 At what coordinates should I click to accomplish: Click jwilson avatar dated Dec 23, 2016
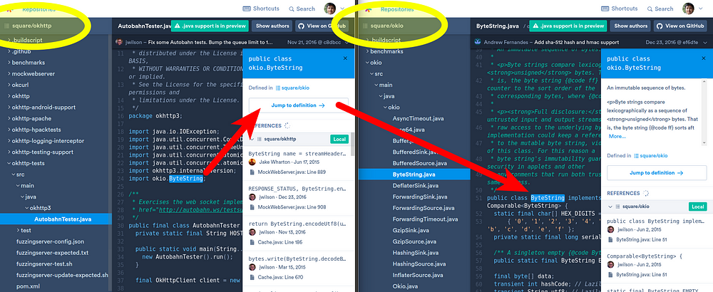[252, 197]
